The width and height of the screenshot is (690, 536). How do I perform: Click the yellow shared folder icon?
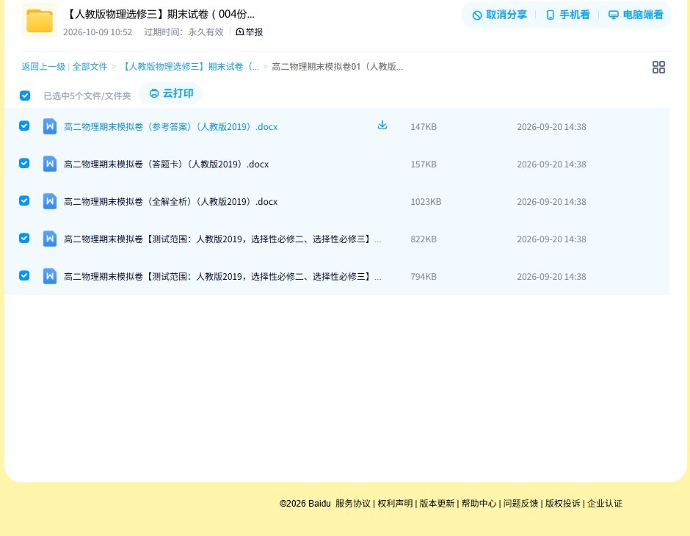point(40,21)
